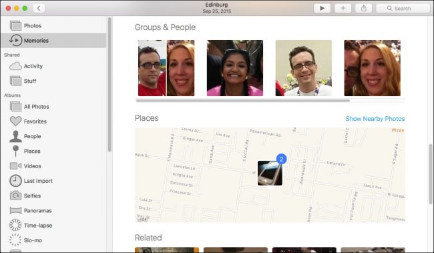Open the Share toolbar button

tap(363, 8)
